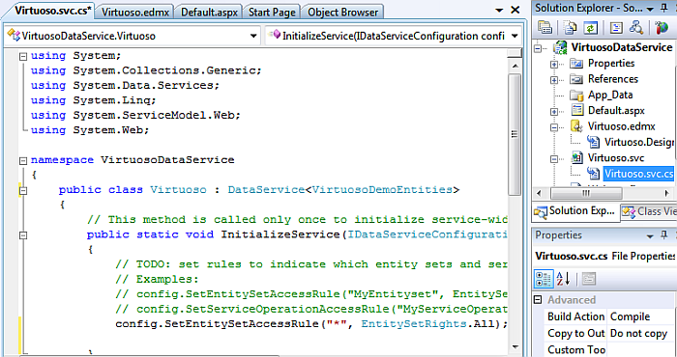Switch to the Class View panel tab

tap(649, 211)
